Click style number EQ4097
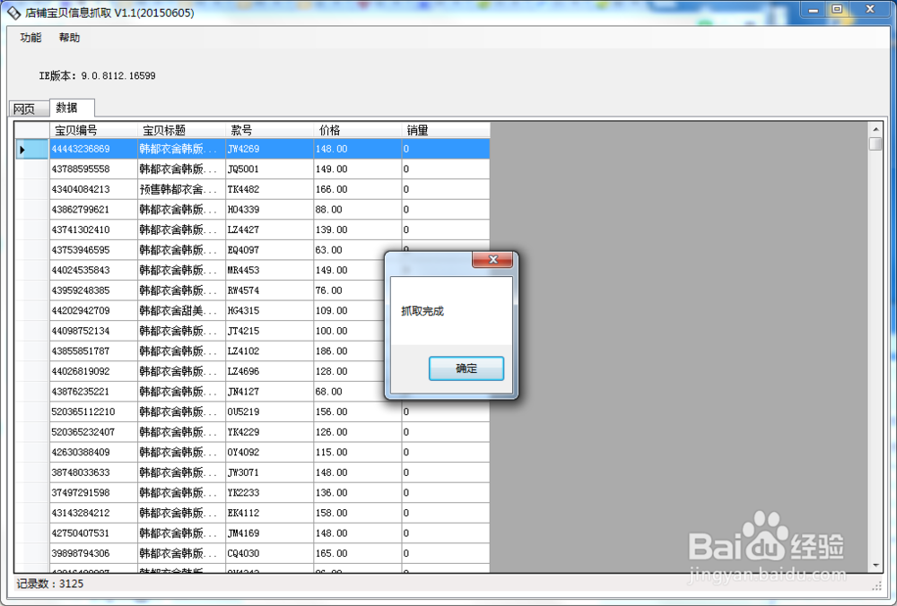Viewport: 897px width, 606px height. (x=269, y=250)
